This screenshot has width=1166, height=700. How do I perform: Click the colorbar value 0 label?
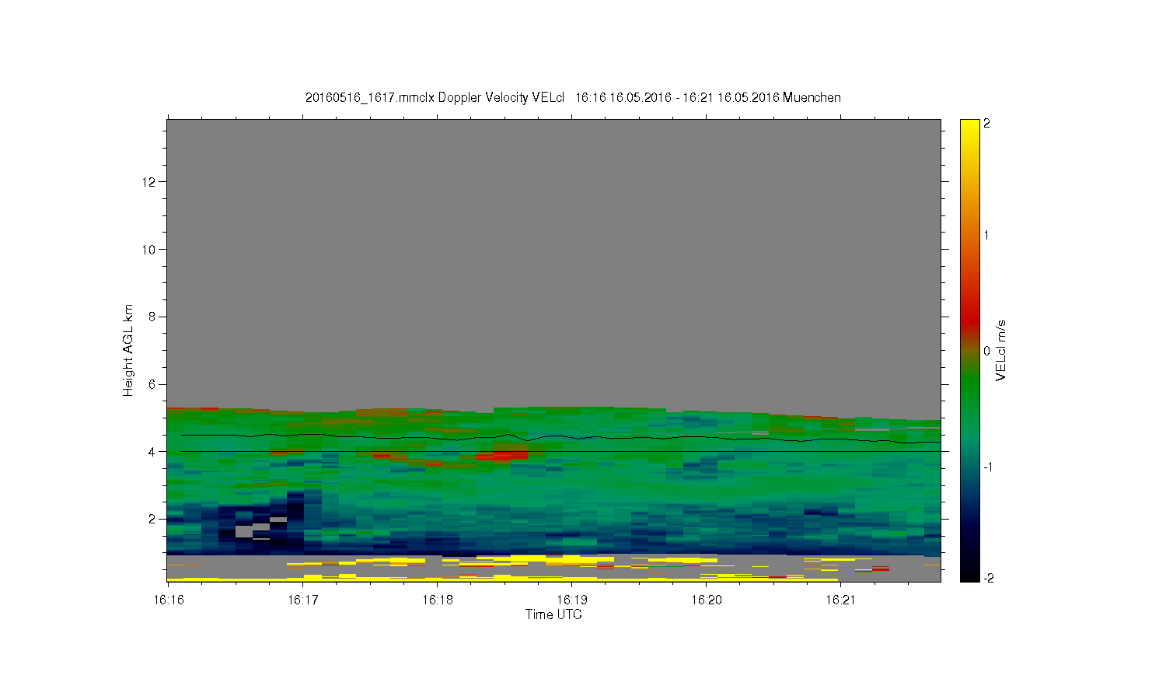[986, 351]
